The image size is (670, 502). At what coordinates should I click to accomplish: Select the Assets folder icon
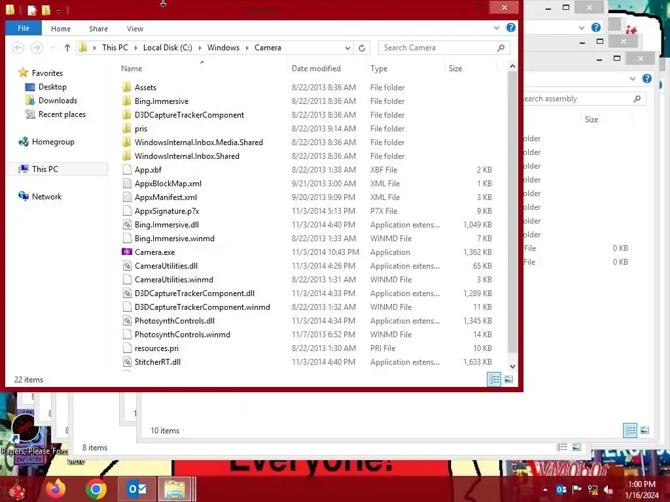pyautogui.click(x=126, y=87)
